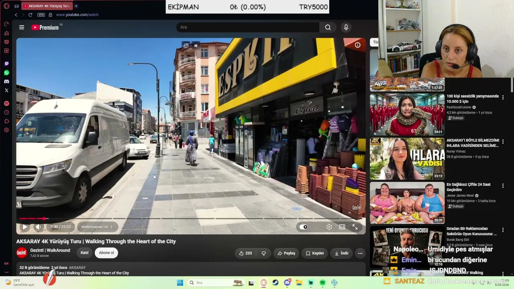Open the 100 kişi sessizlik yarışmasında thumbnail
Viewport: 514px width, 289px height.
click(x=407, y=114)
